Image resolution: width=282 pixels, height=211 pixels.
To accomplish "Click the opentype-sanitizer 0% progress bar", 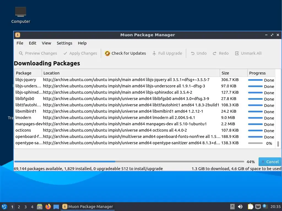I will 255,143.
